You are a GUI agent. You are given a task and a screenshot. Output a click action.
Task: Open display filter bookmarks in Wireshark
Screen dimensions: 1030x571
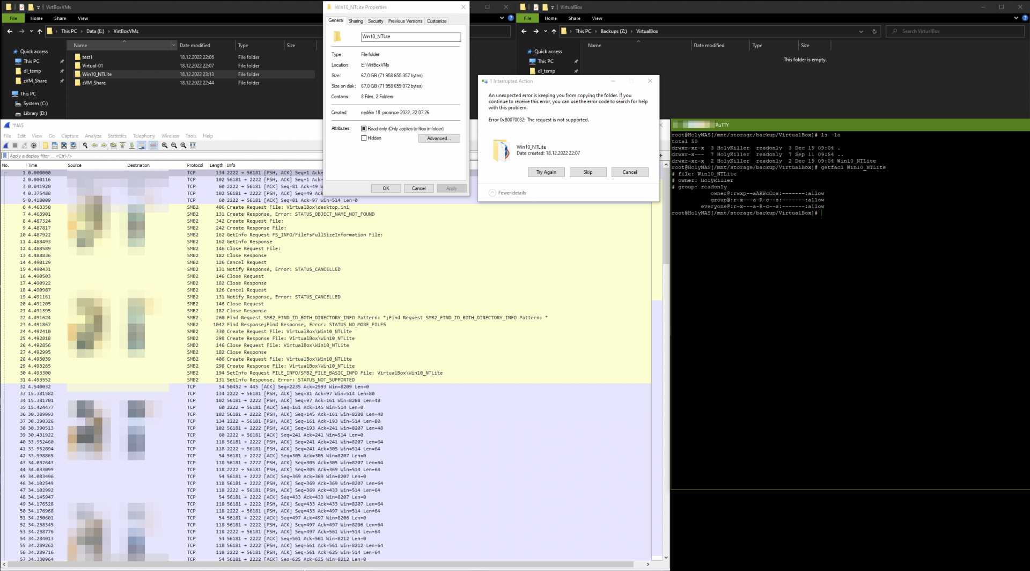[x=5, y=156]
